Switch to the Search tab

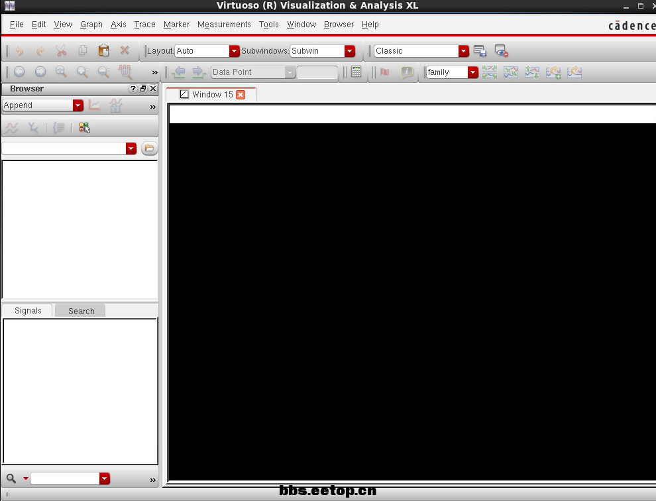coord(81,311)
